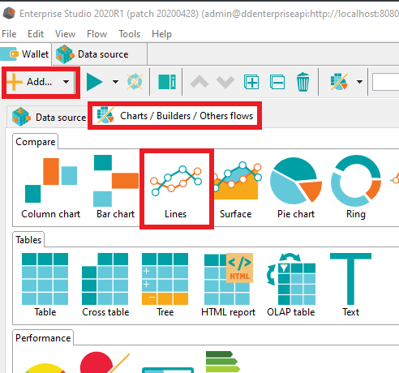Expand all with the plus box icon
This screenshot has height=373, width=399.
[251, 82]
